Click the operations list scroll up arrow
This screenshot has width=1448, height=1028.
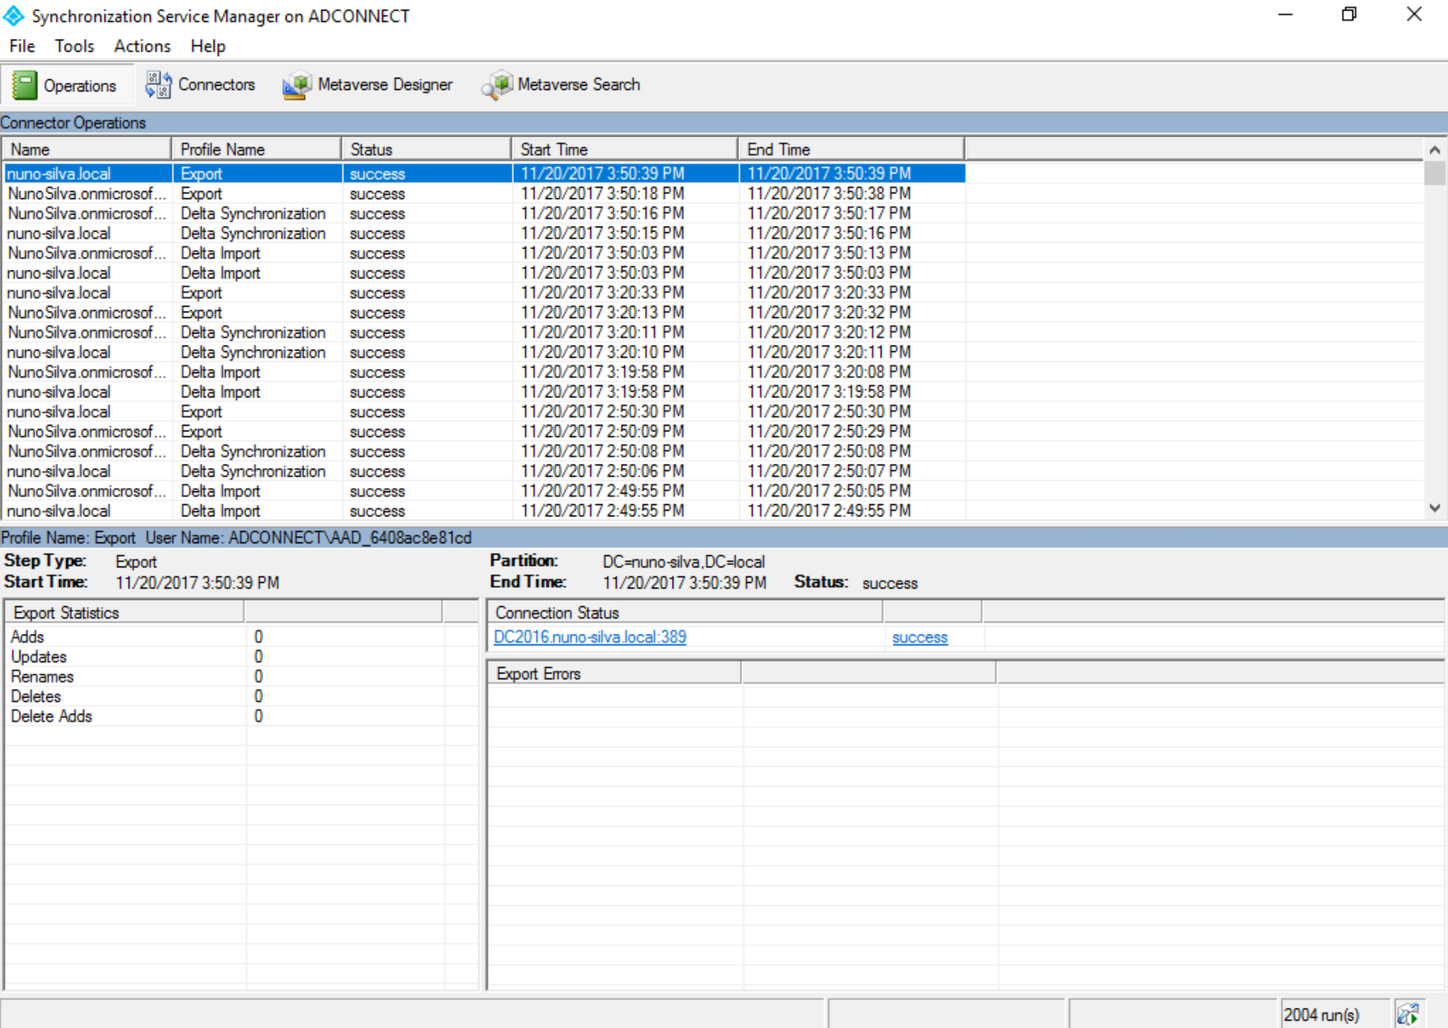1434,150
